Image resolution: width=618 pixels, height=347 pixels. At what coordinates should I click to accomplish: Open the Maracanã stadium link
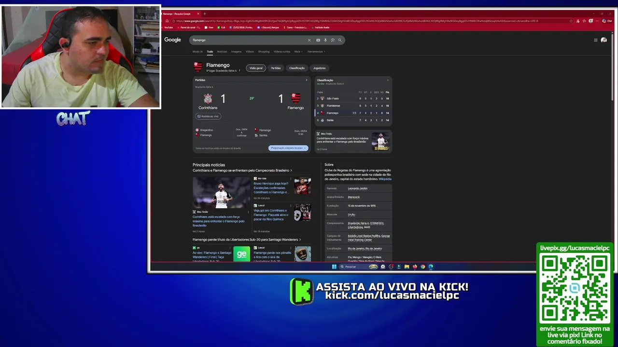coord(353,197)
